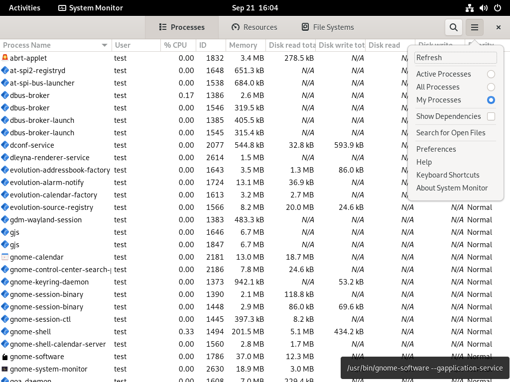Select the All Processes radio button
The height and width of the screenshot is (382, 510).
[491, 87]
